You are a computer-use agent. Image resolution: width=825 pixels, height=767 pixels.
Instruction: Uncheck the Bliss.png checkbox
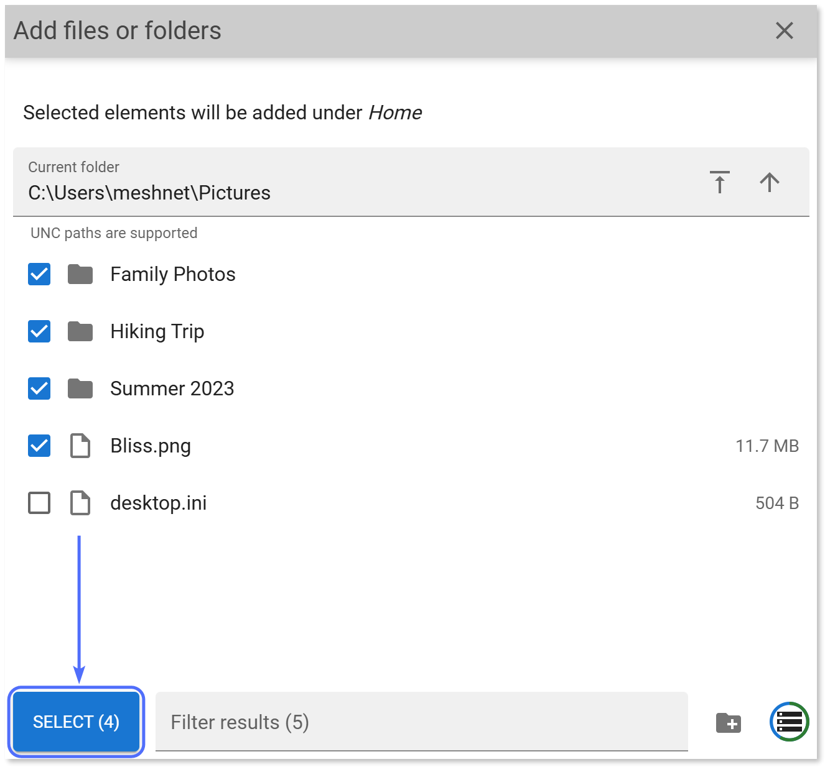pyautogui.click(x=39, y=446)
